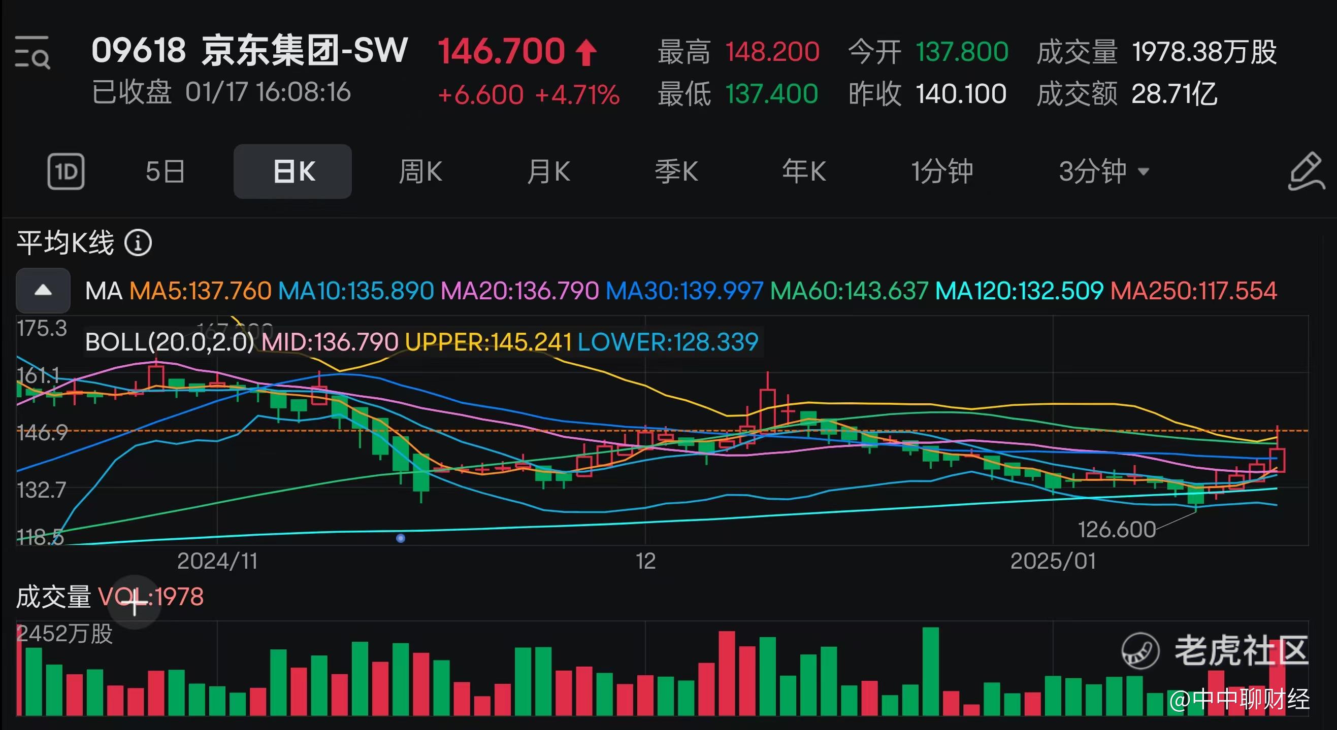Screen dimensions: 1337x730
Task: Select the 1分钟 interval tab
Action: [942, 171]
